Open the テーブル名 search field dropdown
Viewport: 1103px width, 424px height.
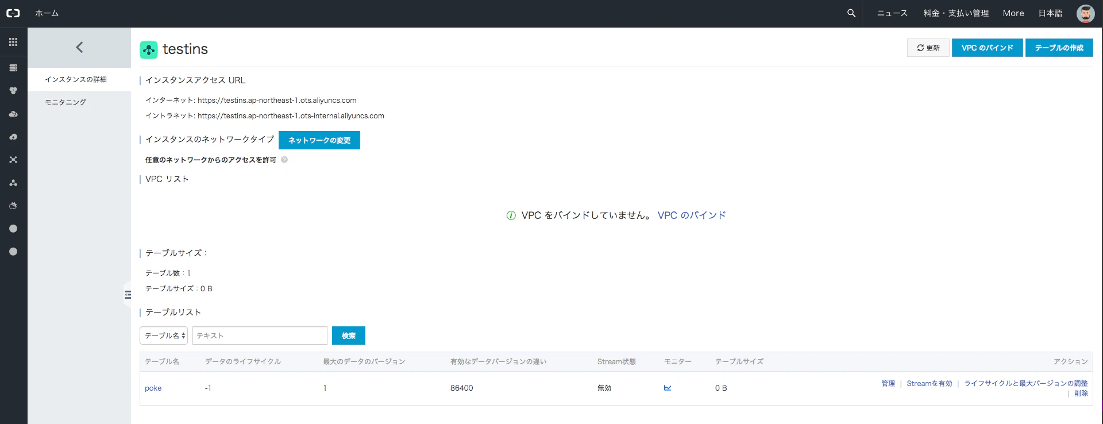(x=164, y=336)
